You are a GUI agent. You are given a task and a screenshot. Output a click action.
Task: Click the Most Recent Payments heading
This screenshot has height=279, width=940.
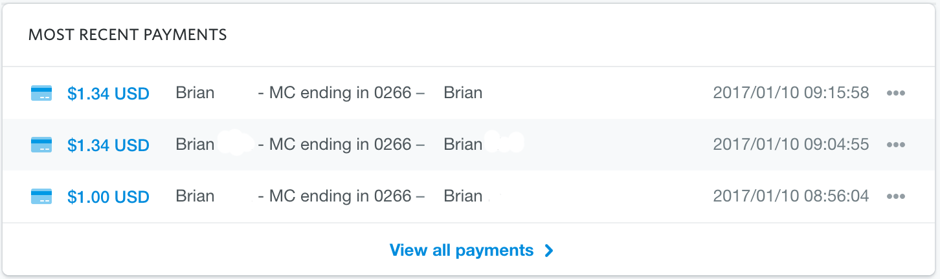(x=128, y=35)
